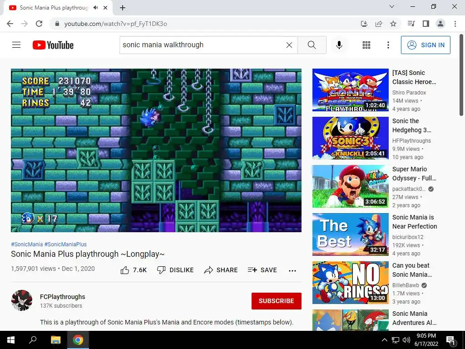
Task: Open 'Can you beat Sonic Mania' title
Action: [x=412, y=270]
